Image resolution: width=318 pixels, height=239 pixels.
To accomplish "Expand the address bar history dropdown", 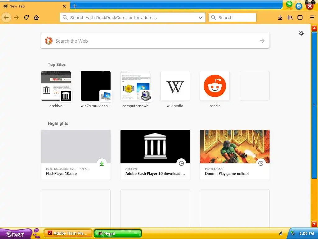I will pos(200,17).
